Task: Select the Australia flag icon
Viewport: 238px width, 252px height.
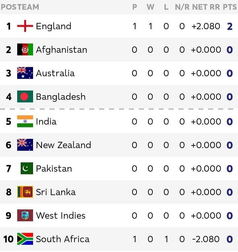Action: 25,73
